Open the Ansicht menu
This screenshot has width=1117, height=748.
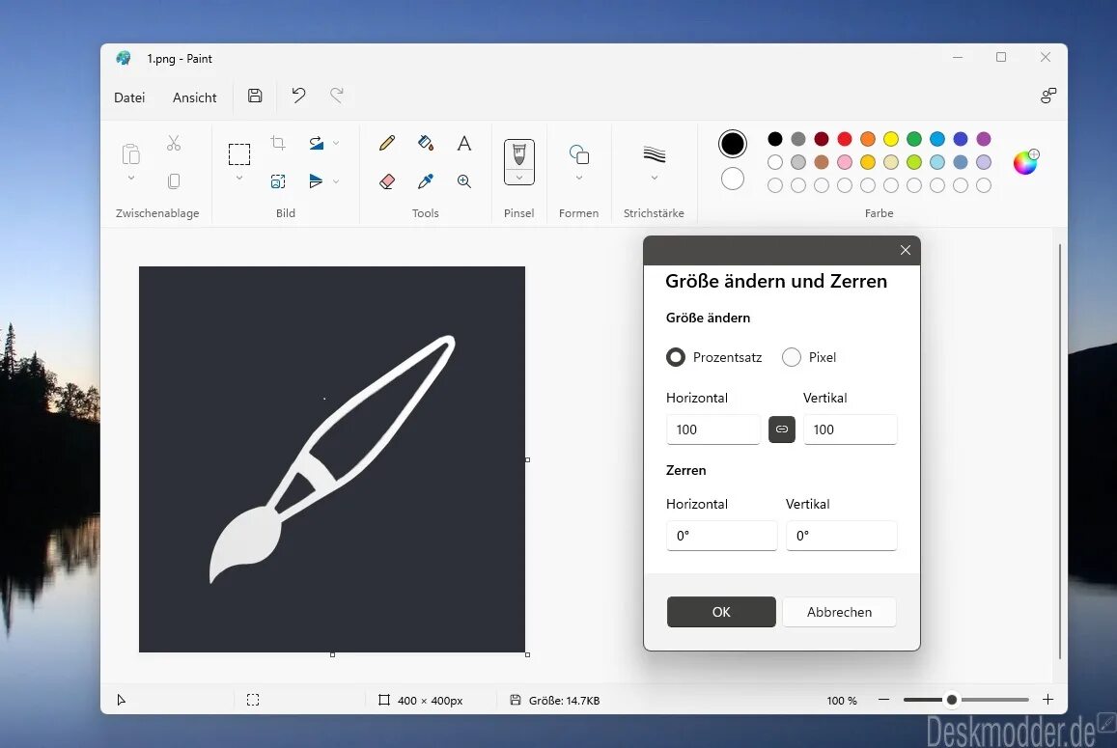pyautogui.click(x=194, y=97)
